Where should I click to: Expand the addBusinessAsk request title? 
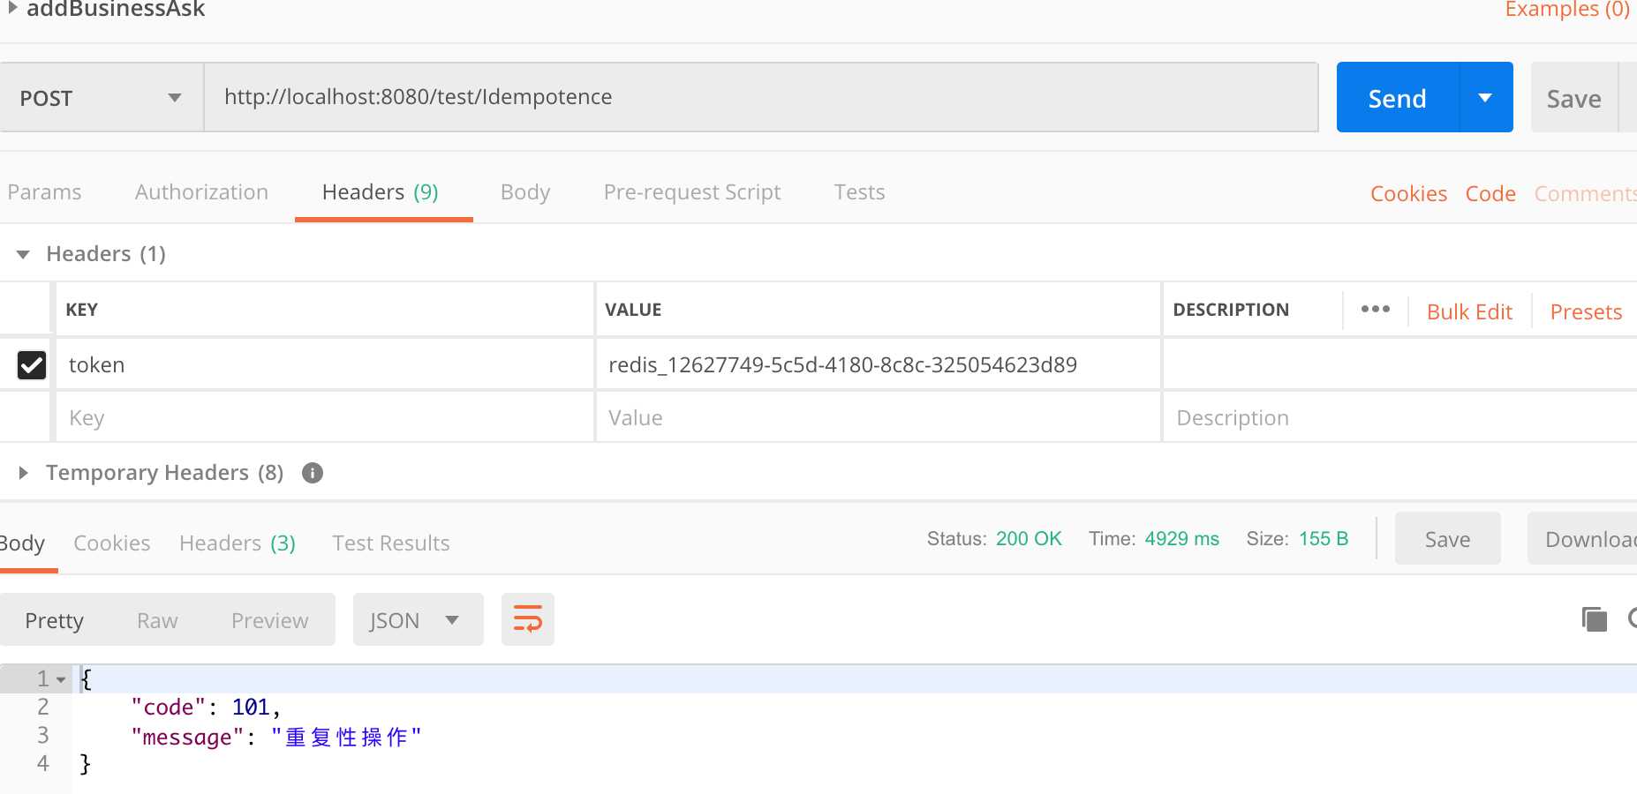[12, 8]
